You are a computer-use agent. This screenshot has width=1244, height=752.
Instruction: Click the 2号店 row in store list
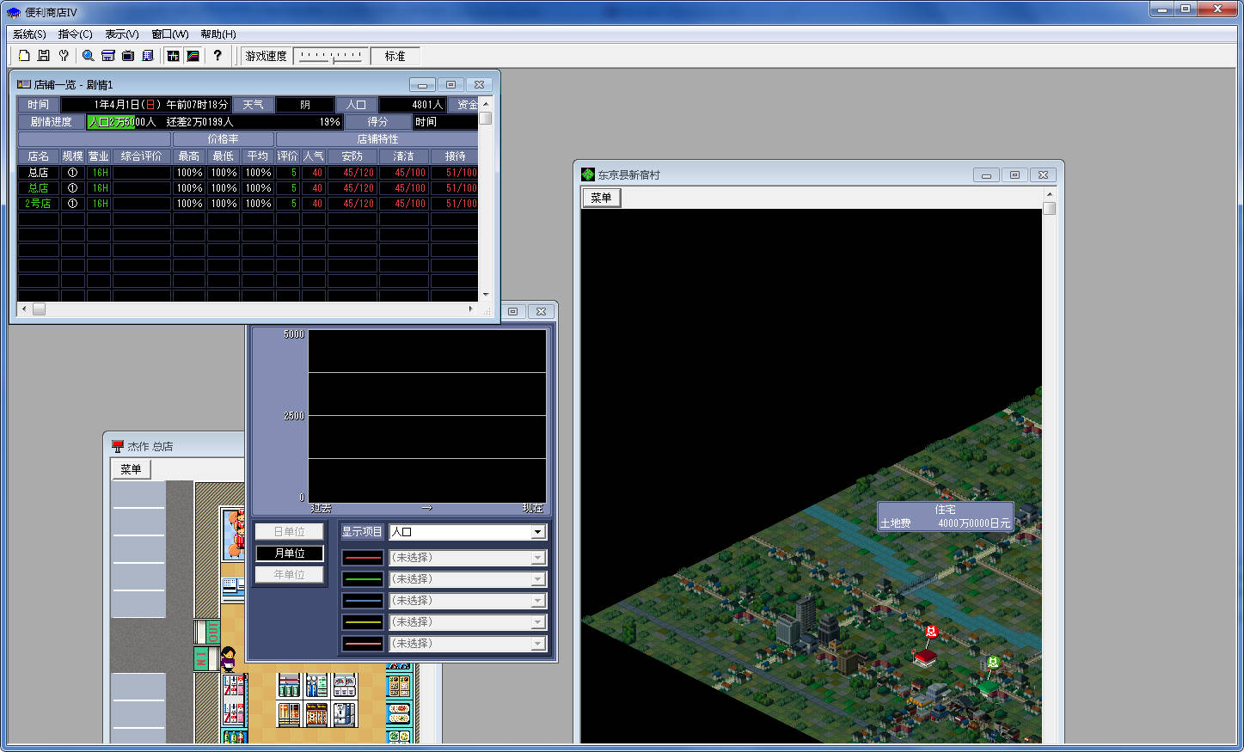(x=39, y=204)
